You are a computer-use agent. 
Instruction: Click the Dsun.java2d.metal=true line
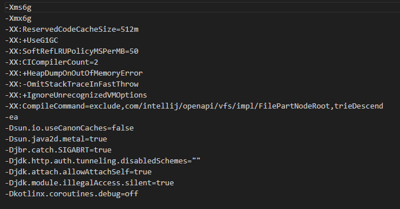(56, 139)
